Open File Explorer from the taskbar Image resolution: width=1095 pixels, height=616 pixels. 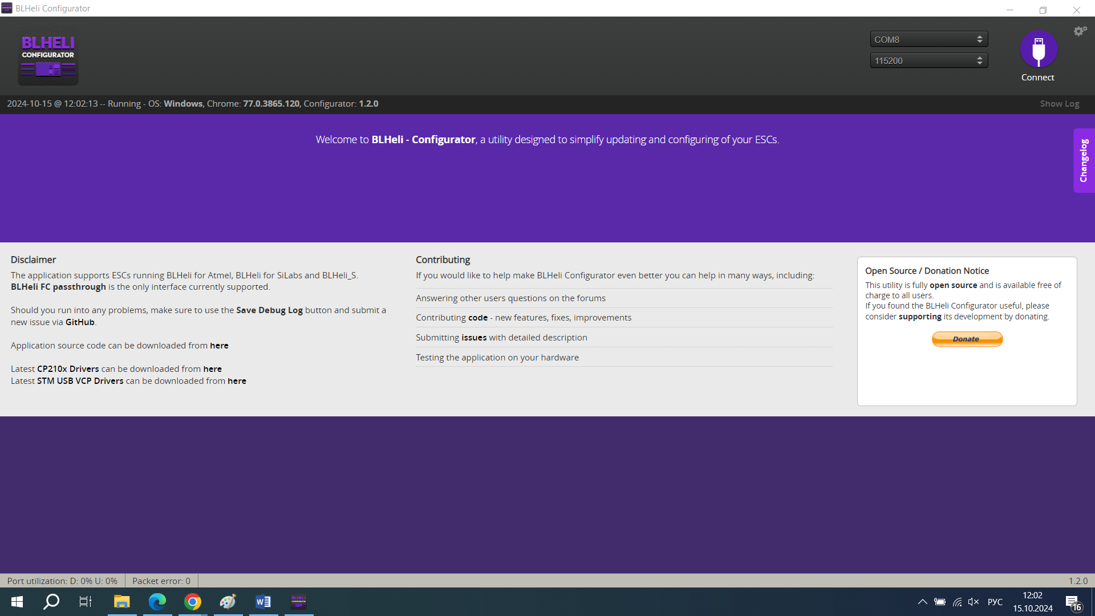click(121, 602)
